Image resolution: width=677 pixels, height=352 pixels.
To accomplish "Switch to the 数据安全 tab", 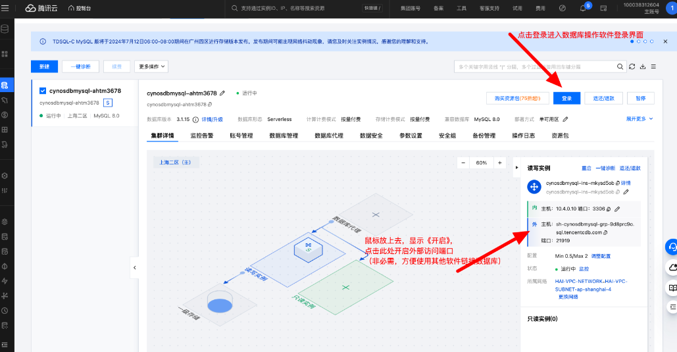I will coord(371,136).
